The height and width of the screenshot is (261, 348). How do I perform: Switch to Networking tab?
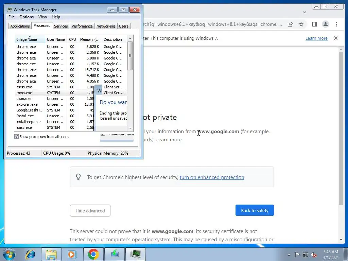coord(106,26)
